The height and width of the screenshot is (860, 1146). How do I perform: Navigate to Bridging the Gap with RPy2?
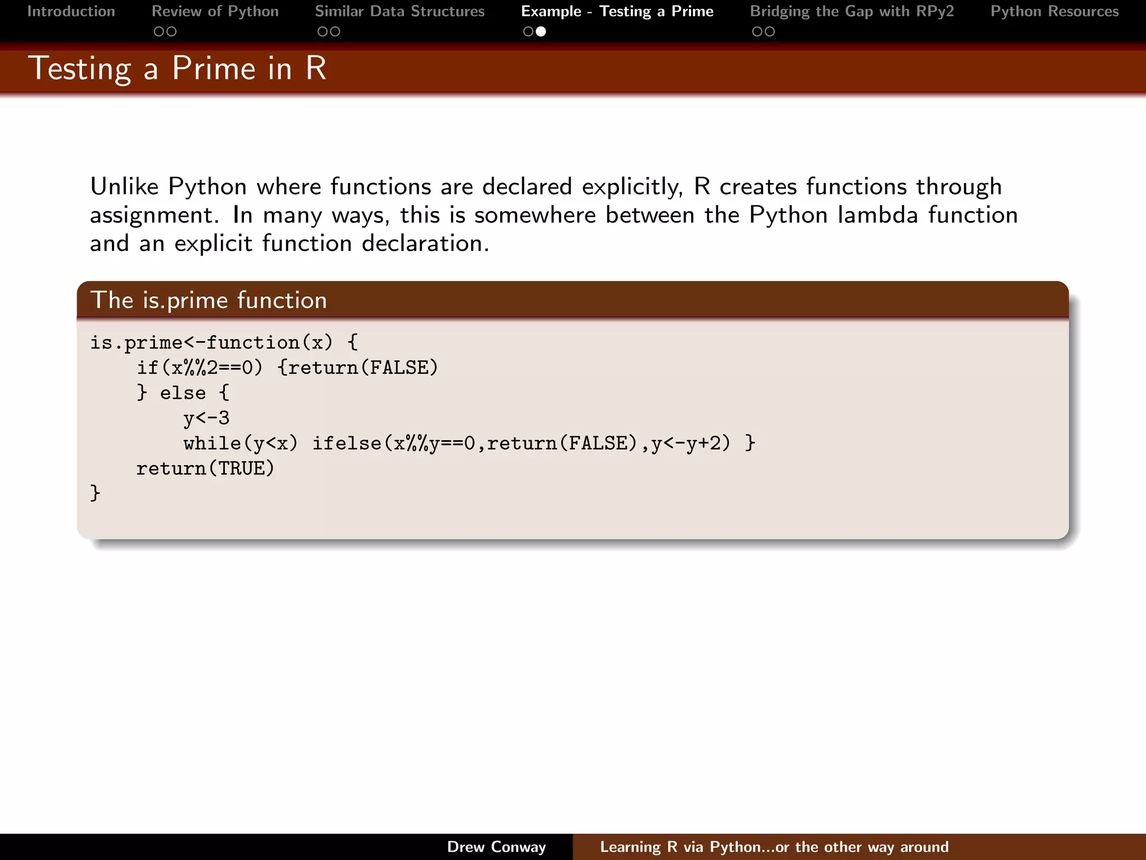click(x=852, y=12)
